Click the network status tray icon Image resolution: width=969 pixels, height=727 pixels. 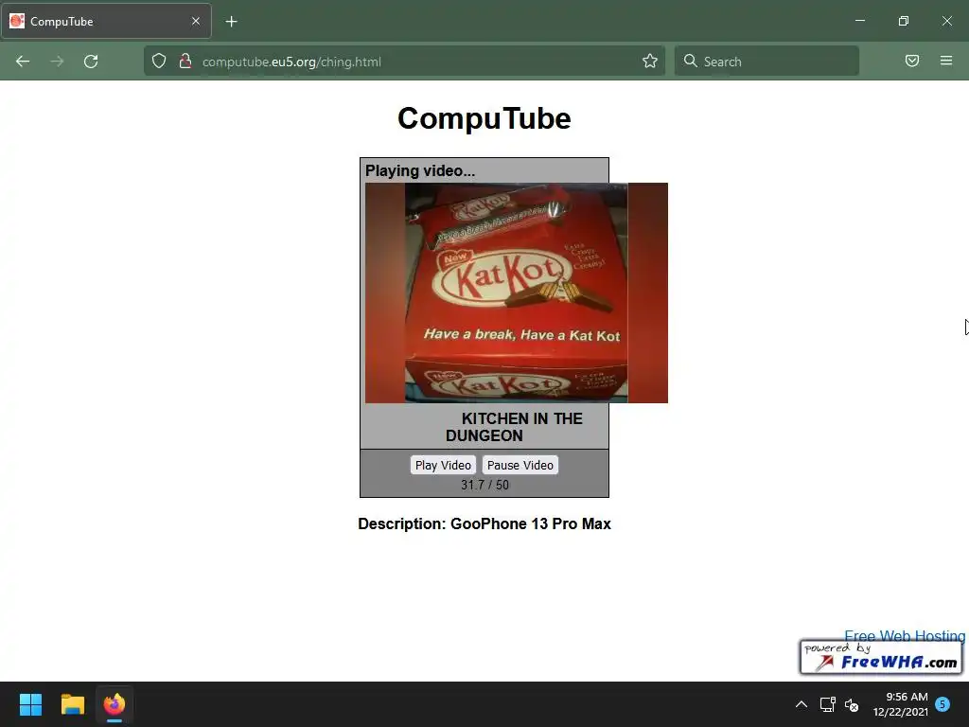[827, 704]
